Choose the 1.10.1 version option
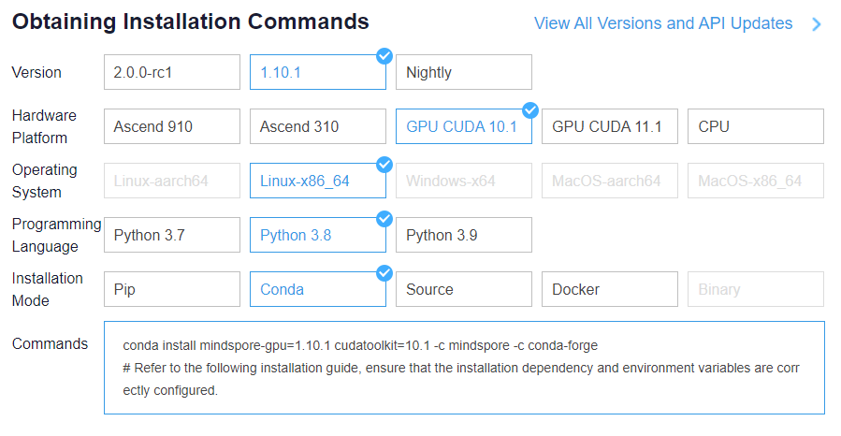 [x=317, y=72]
